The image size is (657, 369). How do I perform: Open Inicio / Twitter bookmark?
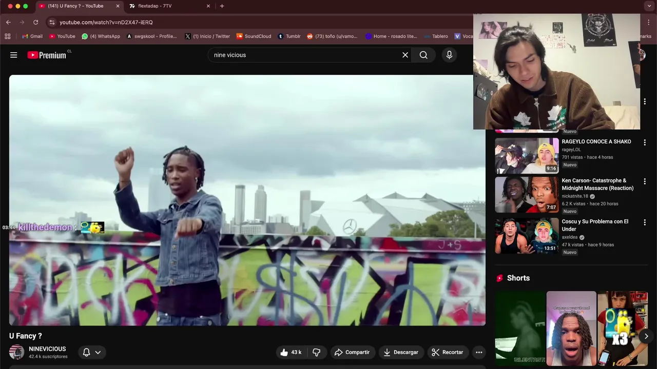[x=207, y=36]
